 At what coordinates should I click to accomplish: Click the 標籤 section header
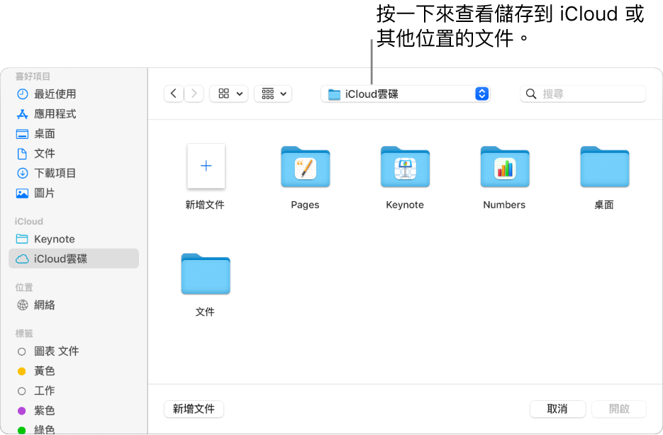(x=24, y=334)
